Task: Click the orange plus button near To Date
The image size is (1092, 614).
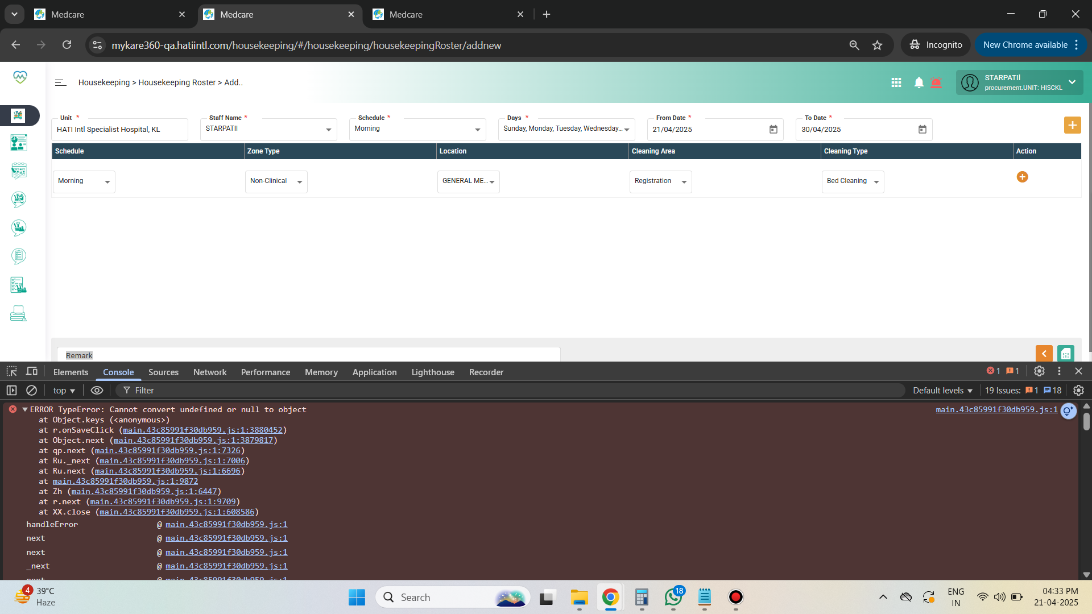Action: point(1072,125)
